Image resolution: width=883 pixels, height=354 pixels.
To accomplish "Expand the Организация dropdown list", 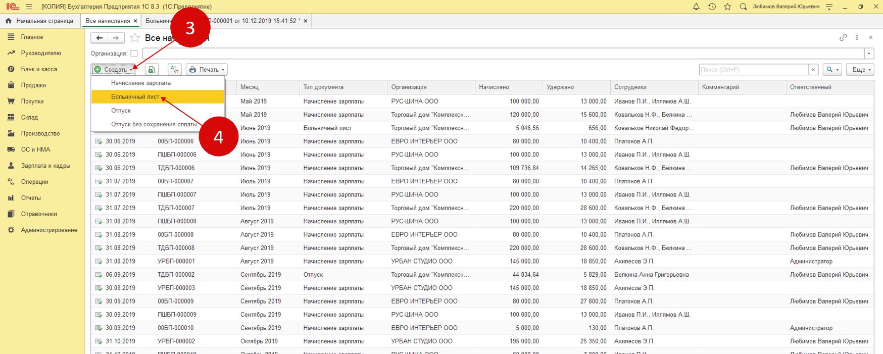I will click(869, 54).
